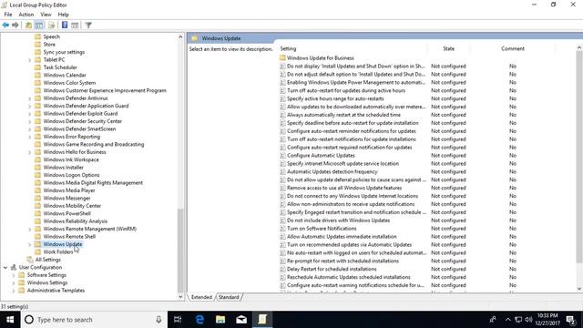The width and height of the screenshot is (583, 328).
Task: Sort by the Setting column header
Action: [353, 48]
